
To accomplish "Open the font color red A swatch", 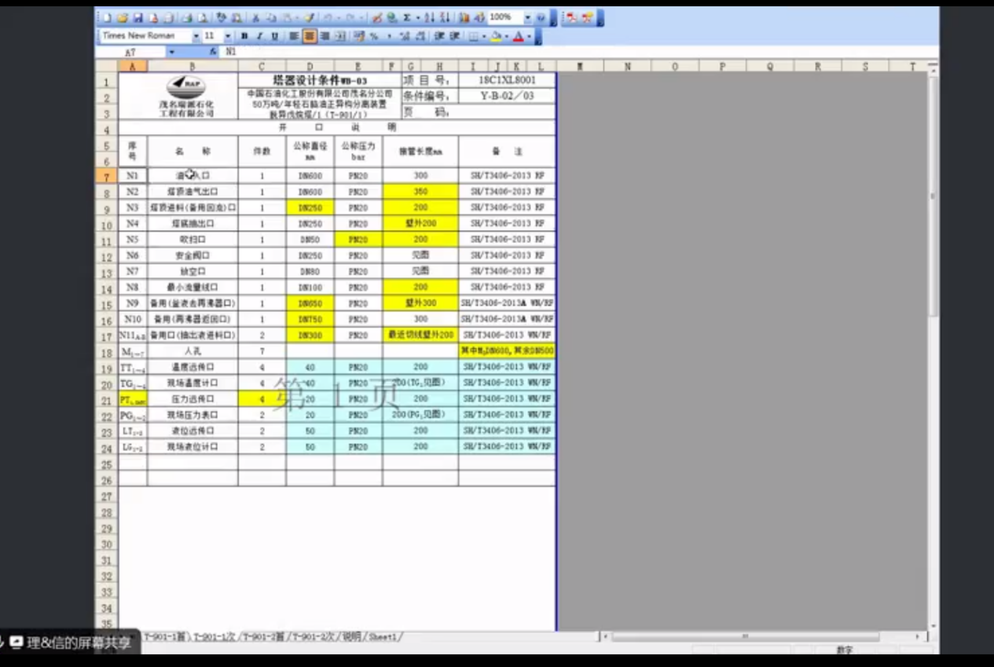I will pos(519,36).
